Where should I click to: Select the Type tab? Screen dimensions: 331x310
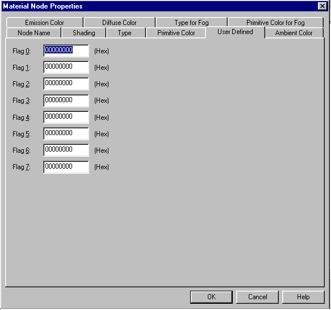click(124, 33)
